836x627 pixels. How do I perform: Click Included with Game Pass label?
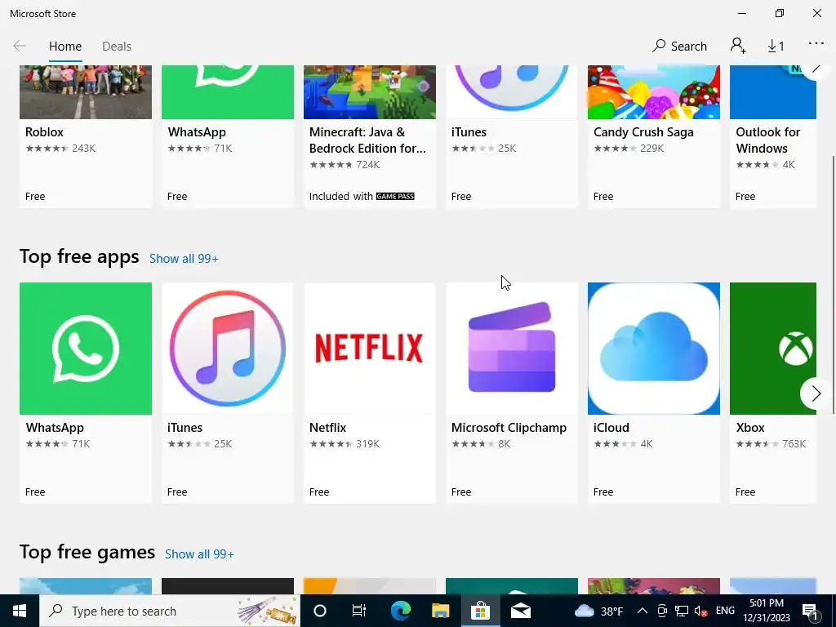click(362, 196)
